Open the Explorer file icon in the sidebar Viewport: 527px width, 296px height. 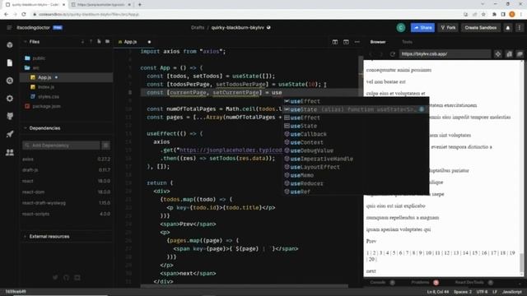coord(10,62)
